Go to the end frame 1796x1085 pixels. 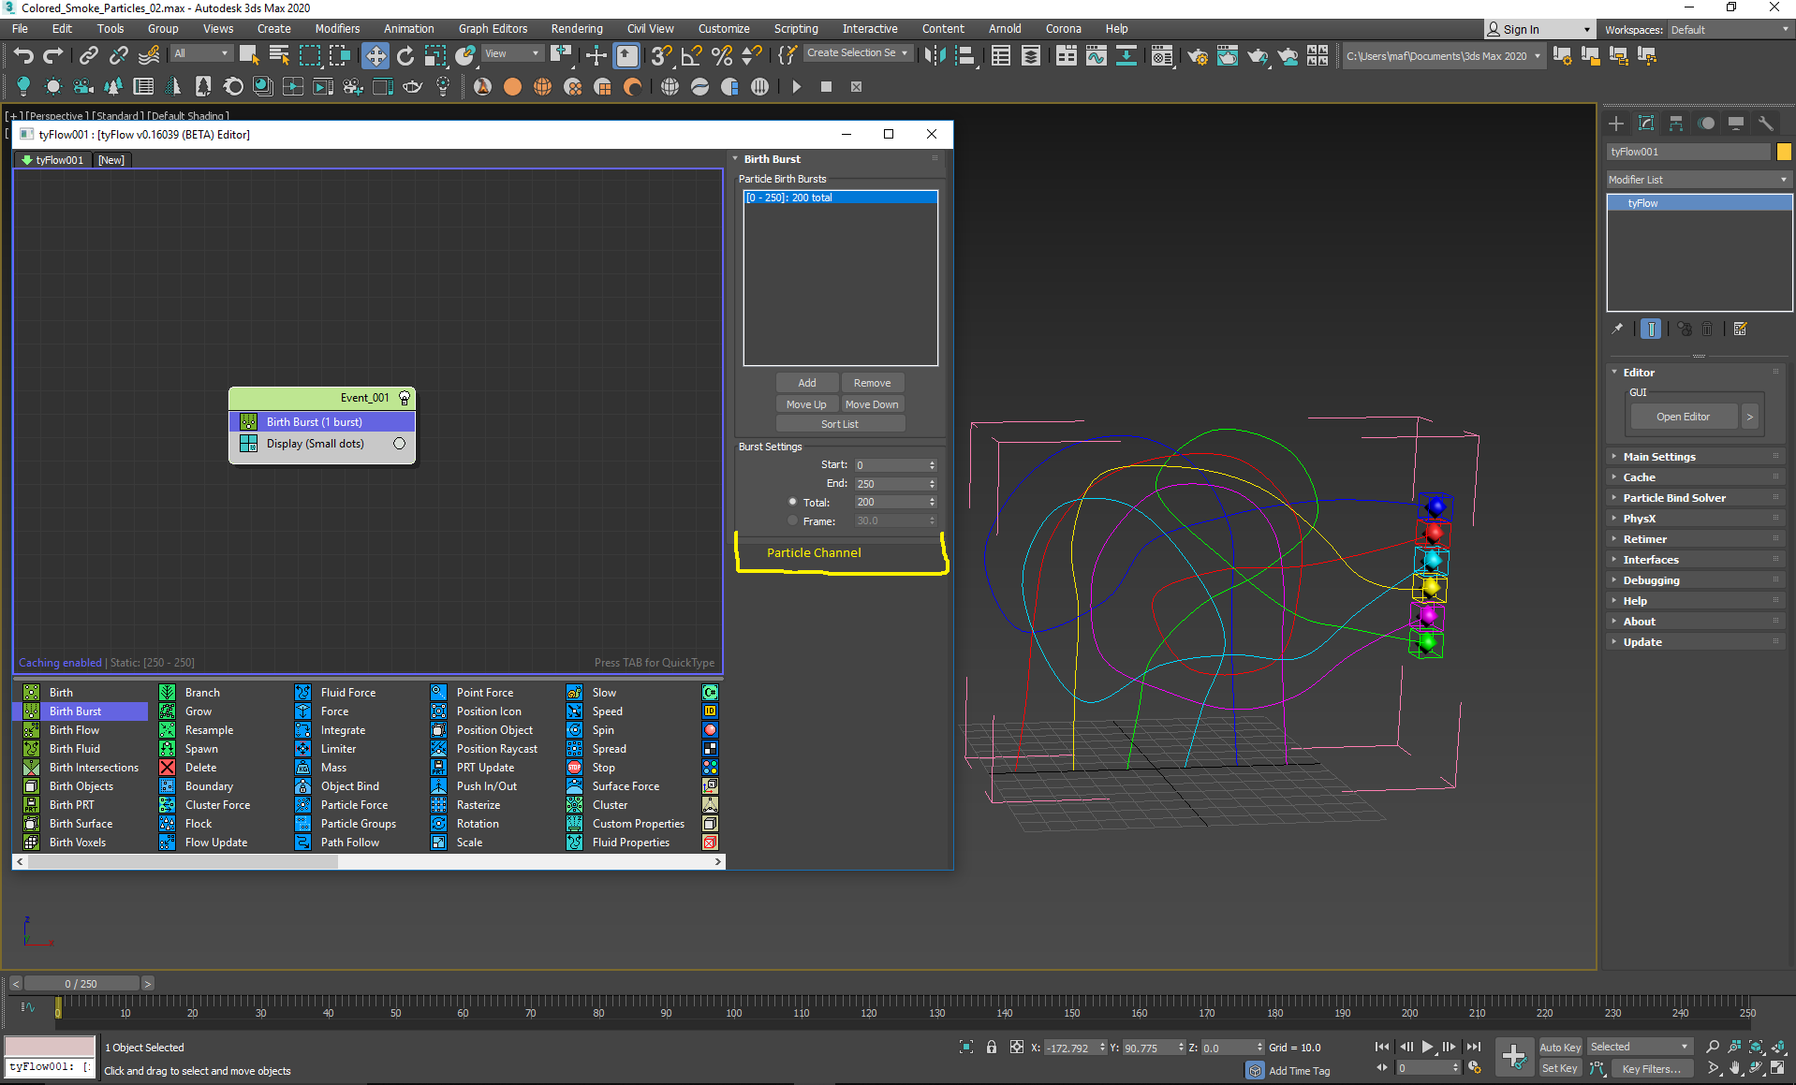pyautogui.click(x=1474, y=1048)
